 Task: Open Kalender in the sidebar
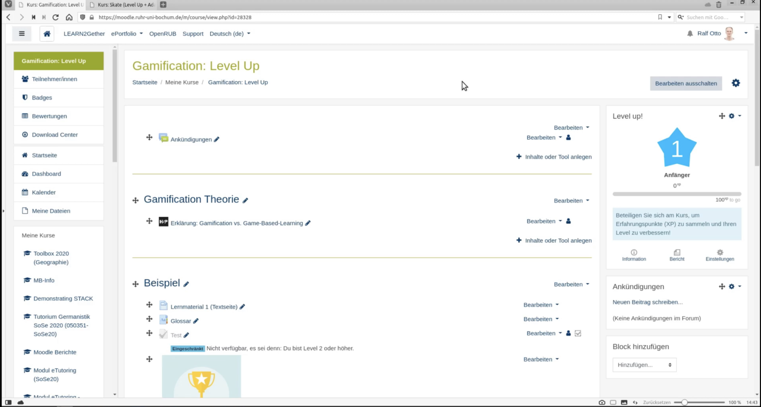(x=58, y=192)
